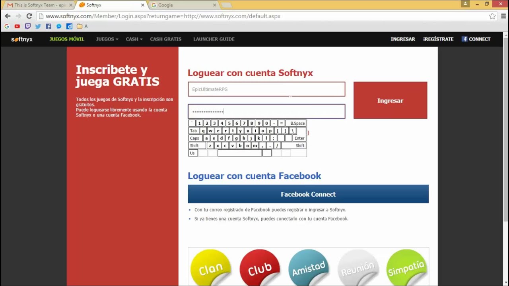Image resolution: width=509 pixels, height=286 pixels.
Task: Click the semicolon key on virtual keyboard
Action: click(274, 138)
